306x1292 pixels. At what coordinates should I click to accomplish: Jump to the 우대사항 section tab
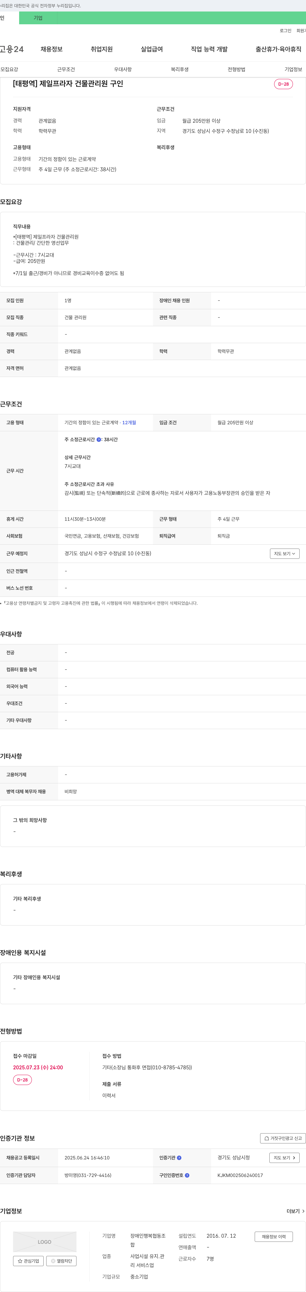pos(123,69)
